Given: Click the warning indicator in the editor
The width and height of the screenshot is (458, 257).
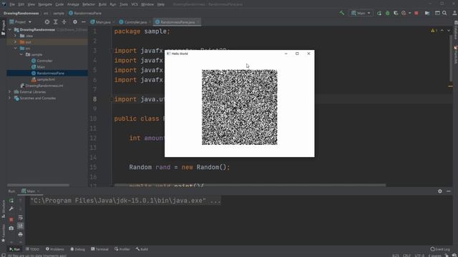Looking at the screenshot, I should coord(434,31).
